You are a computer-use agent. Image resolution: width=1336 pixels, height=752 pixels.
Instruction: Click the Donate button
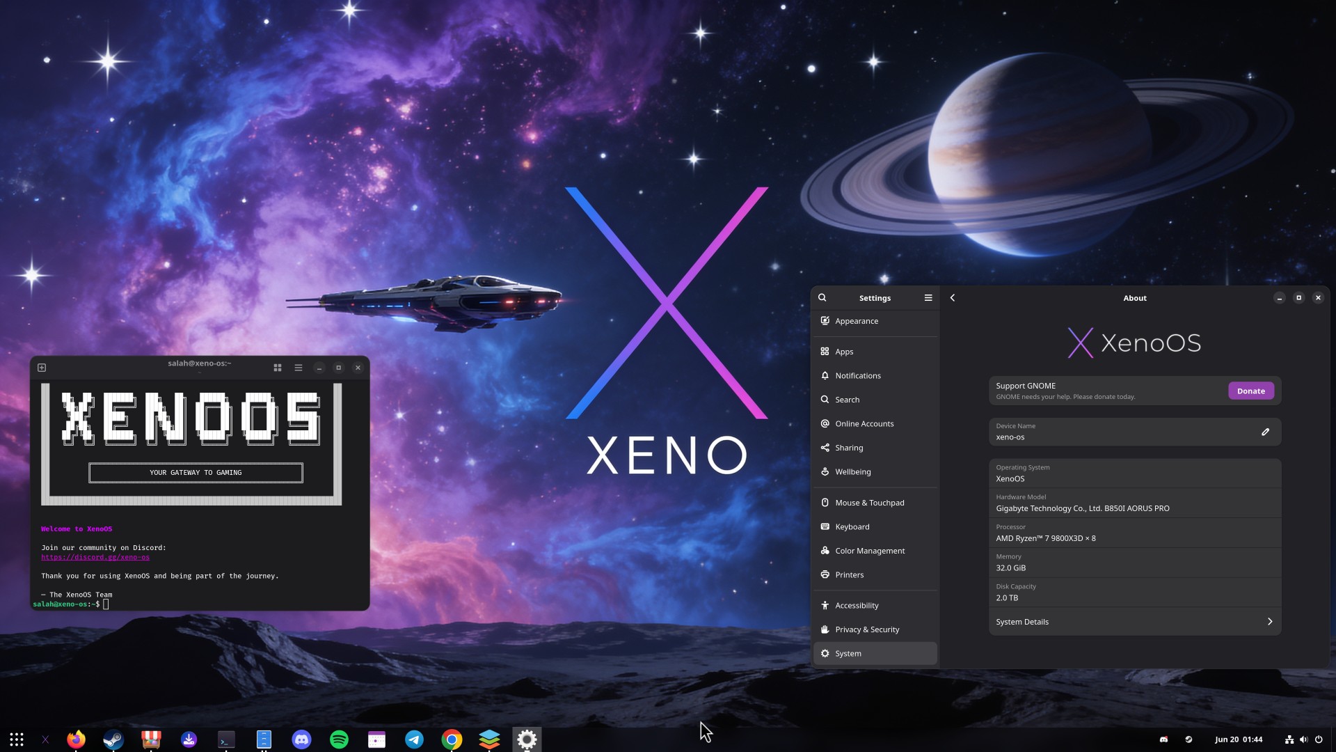1250,391
